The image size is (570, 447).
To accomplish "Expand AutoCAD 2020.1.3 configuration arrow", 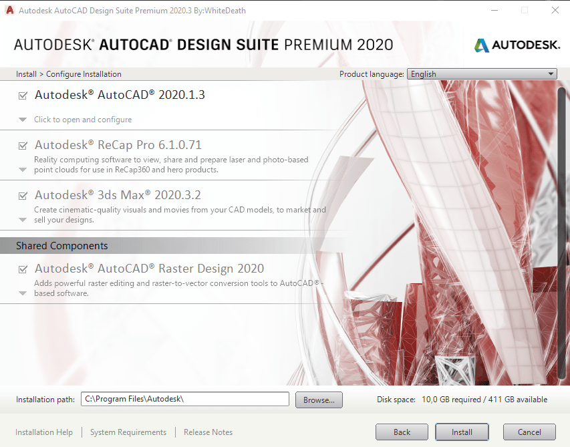I will pos(23,120).
